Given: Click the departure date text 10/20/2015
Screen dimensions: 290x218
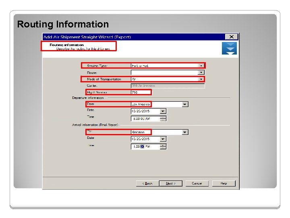Looking at the screenshot, I should [141, 111].
